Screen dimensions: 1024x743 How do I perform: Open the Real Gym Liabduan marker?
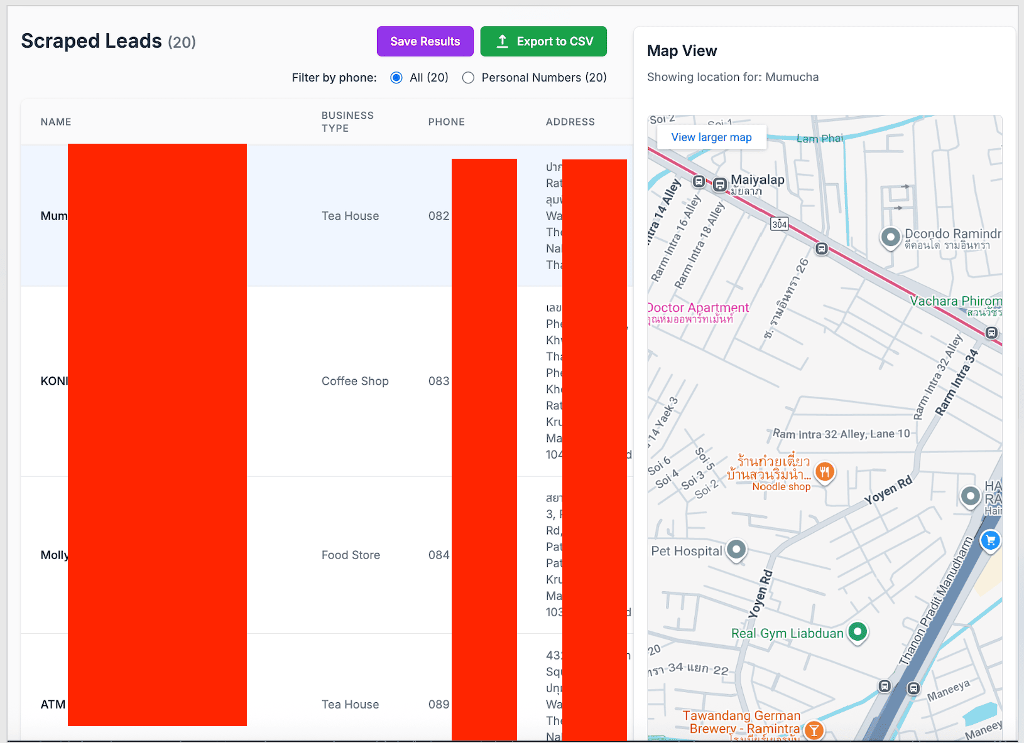(858, 631)
